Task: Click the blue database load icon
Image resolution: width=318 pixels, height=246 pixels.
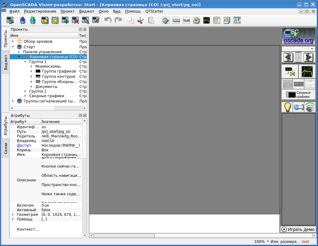Action: point(23,21)
